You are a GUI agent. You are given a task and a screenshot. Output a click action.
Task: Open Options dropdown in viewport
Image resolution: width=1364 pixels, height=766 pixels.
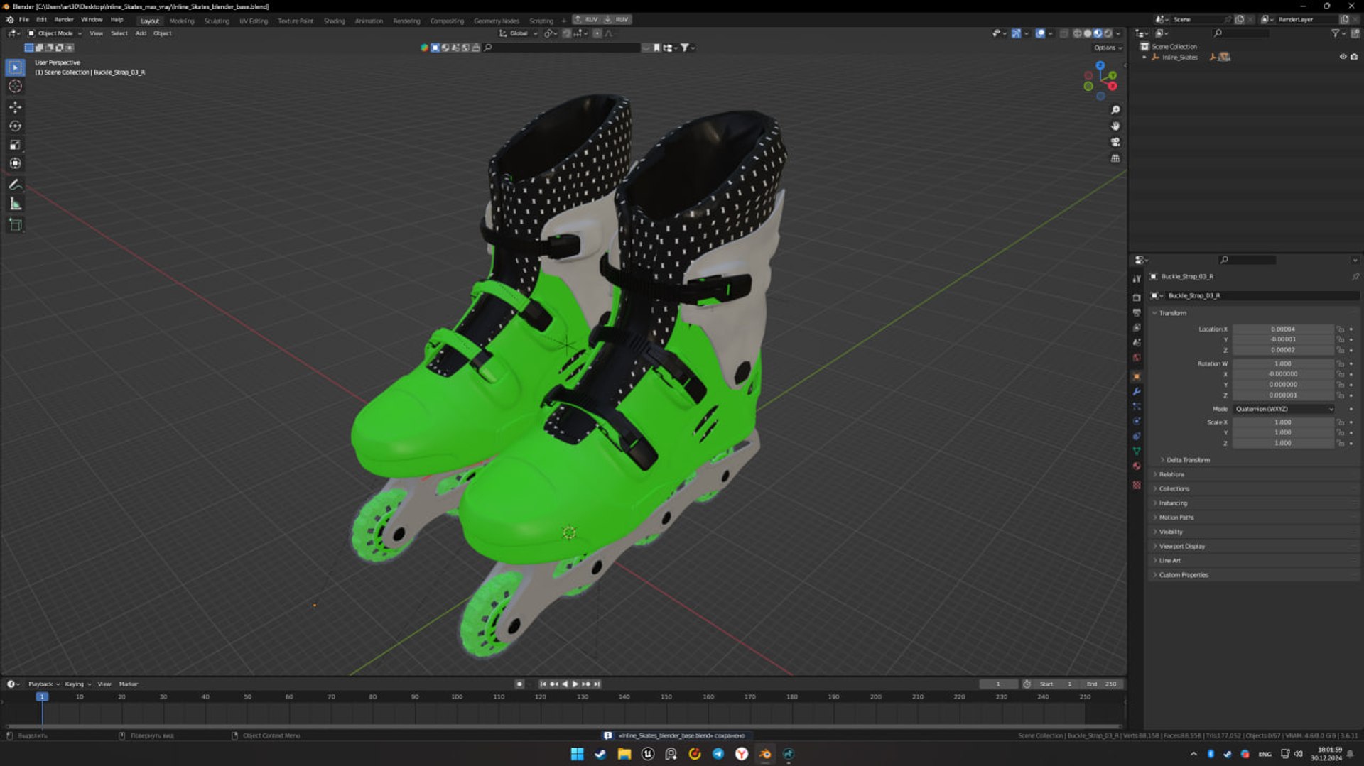1108,48
